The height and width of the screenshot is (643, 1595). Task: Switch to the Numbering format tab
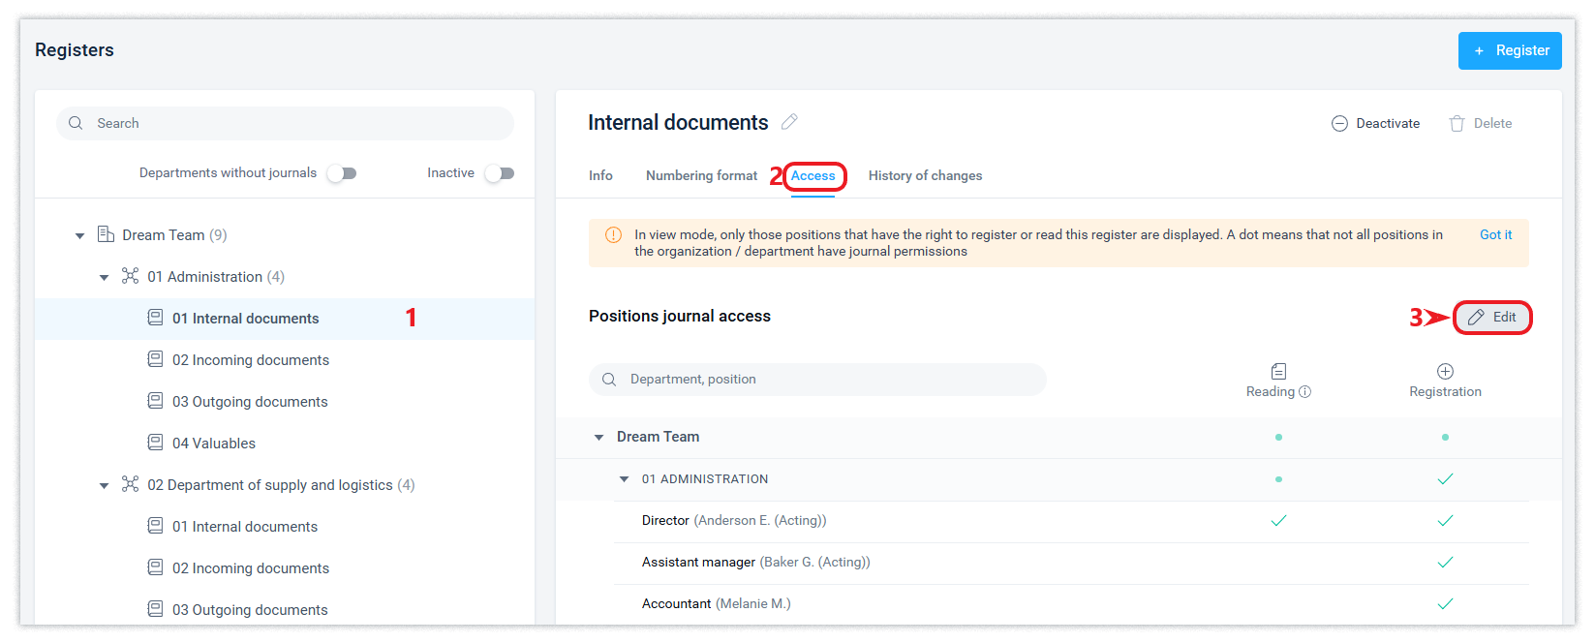pyautogui.click(x=701, y=175)
